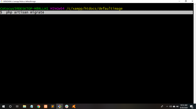
Task: Click the '/c/xampp/htdocs/defaultimage' path text
Action: point(95,9)
